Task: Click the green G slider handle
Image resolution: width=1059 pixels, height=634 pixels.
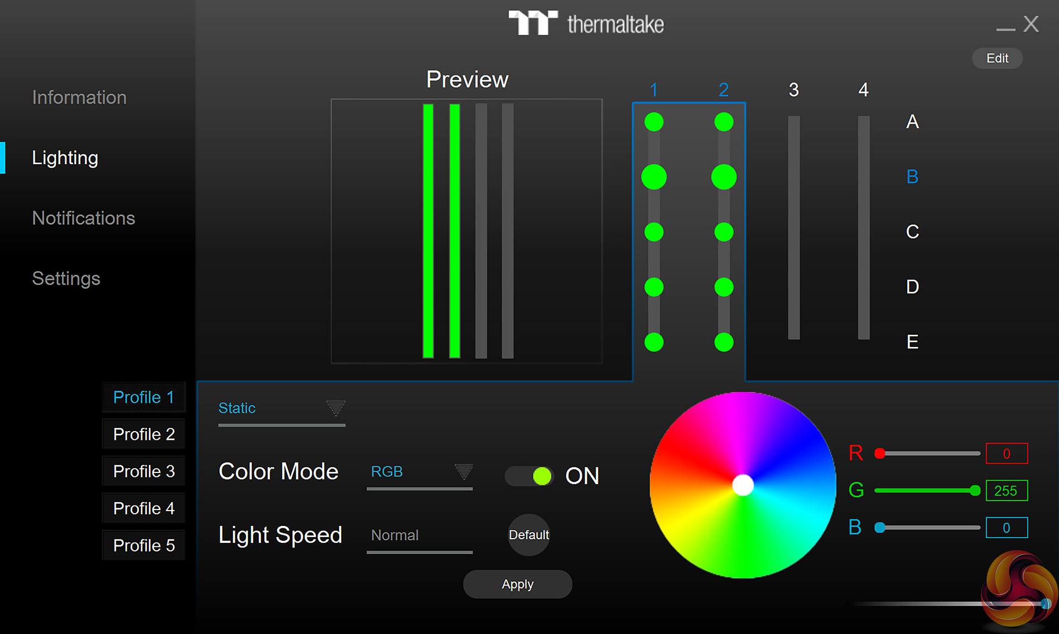Action: pos(975,491)
